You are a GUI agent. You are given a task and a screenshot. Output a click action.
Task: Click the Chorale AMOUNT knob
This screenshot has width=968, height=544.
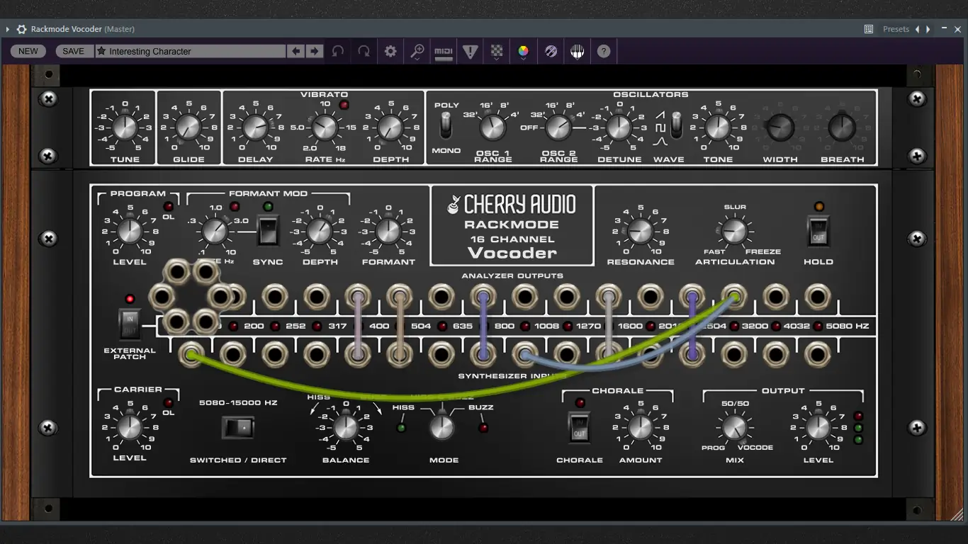[x=640, y=428]
